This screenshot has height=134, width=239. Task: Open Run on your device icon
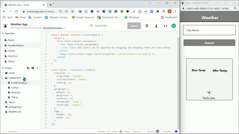[147, 26]
